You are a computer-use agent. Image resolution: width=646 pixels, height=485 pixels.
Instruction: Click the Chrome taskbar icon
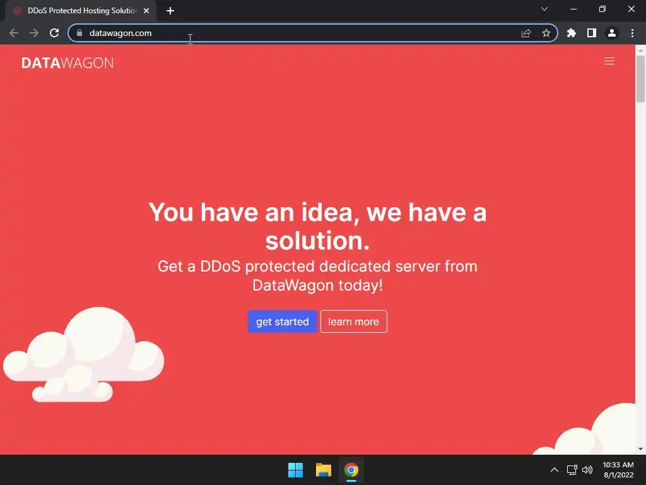click(351, 470)
